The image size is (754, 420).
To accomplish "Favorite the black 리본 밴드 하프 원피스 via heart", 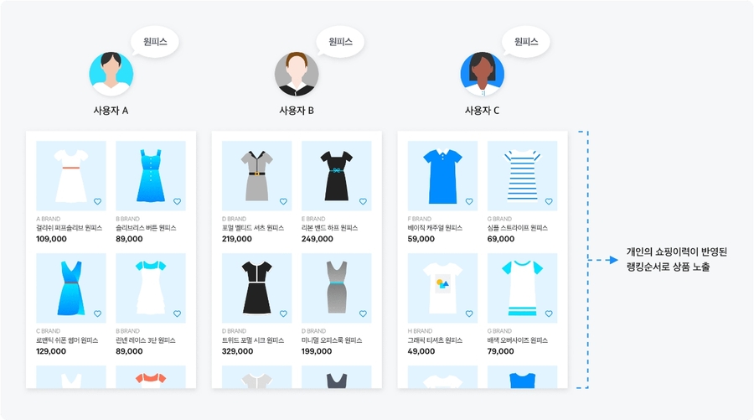I will tap(363, 201).
